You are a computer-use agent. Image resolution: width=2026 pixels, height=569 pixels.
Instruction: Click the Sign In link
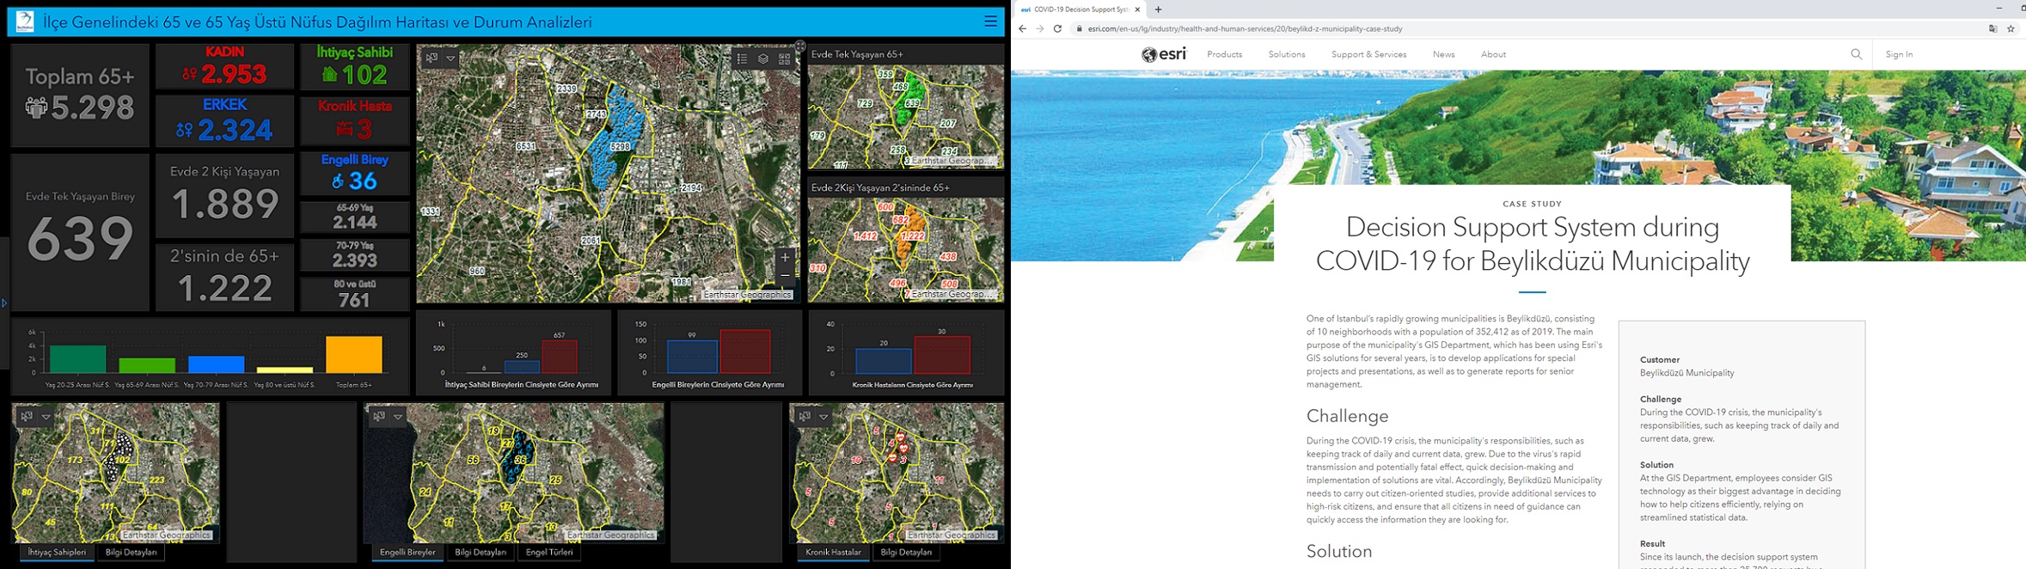[1899, 54]
